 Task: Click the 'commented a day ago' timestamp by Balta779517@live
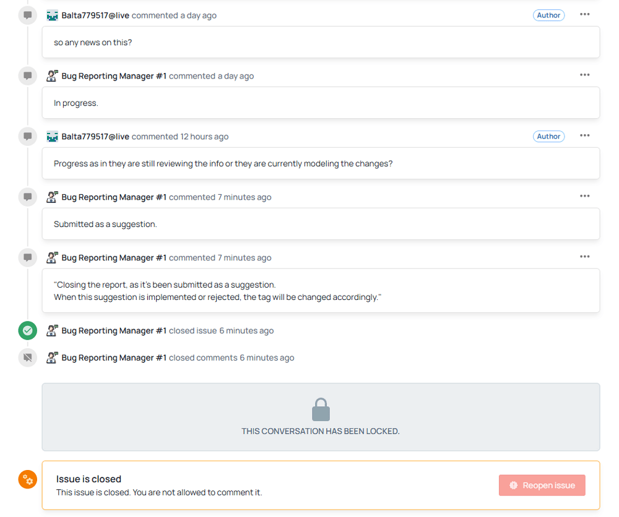[174, 15]
